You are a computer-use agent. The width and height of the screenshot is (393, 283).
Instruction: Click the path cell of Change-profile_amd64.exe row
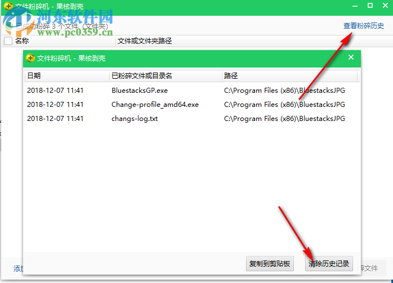(x=284, y=105)
